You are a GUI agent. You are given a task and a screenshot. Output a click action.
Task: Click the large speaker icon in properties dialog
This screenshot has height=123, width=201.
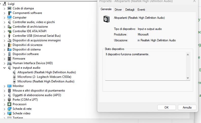[x=107, y=19]
